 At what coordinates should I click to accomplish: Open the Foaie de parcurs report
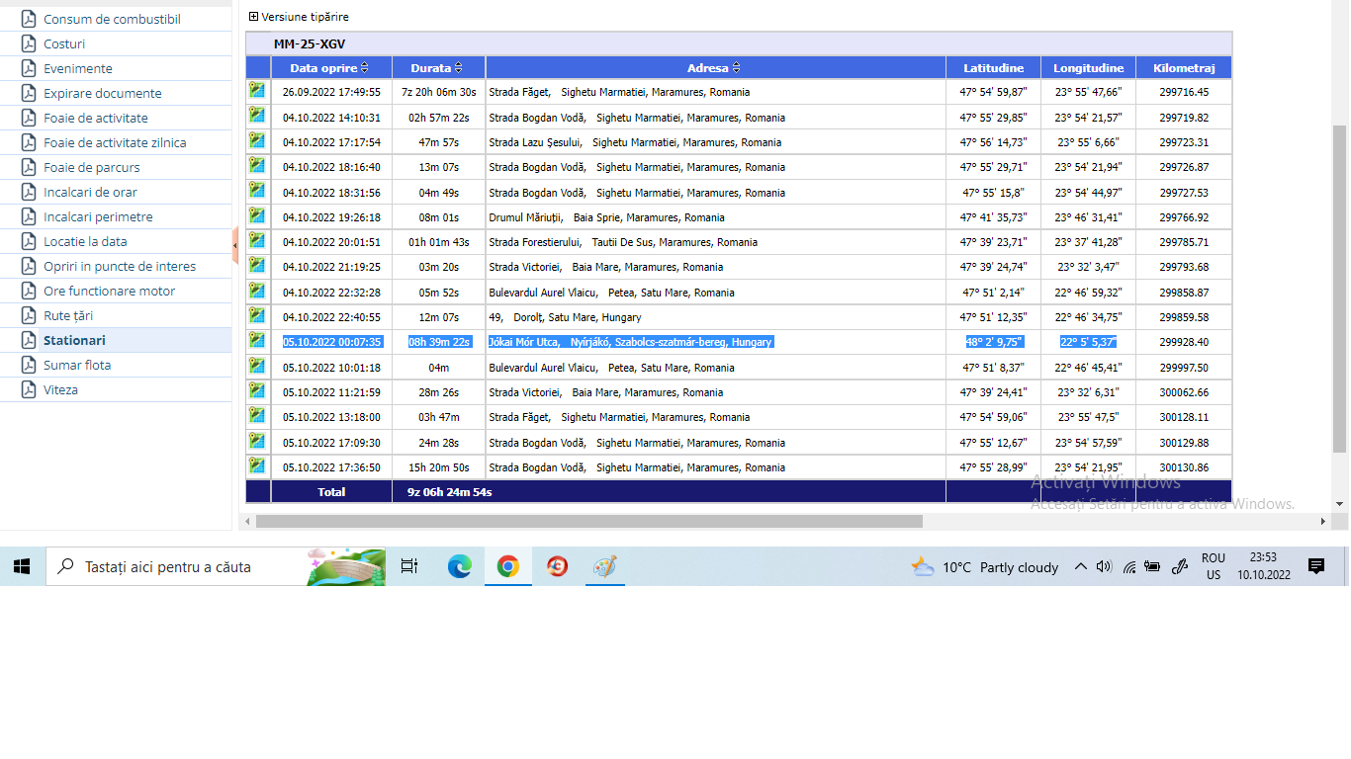pyautogui.click(x=91, y=167)
